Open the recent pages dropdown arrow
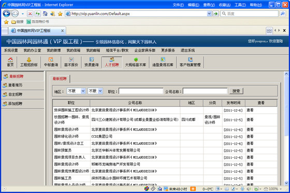The height and width of the screenshot is (193, 290). click(x=23, y=13)
